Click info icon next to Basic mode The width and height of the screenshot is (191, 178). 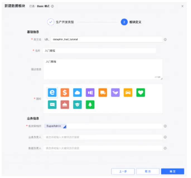tap(52, 6)
